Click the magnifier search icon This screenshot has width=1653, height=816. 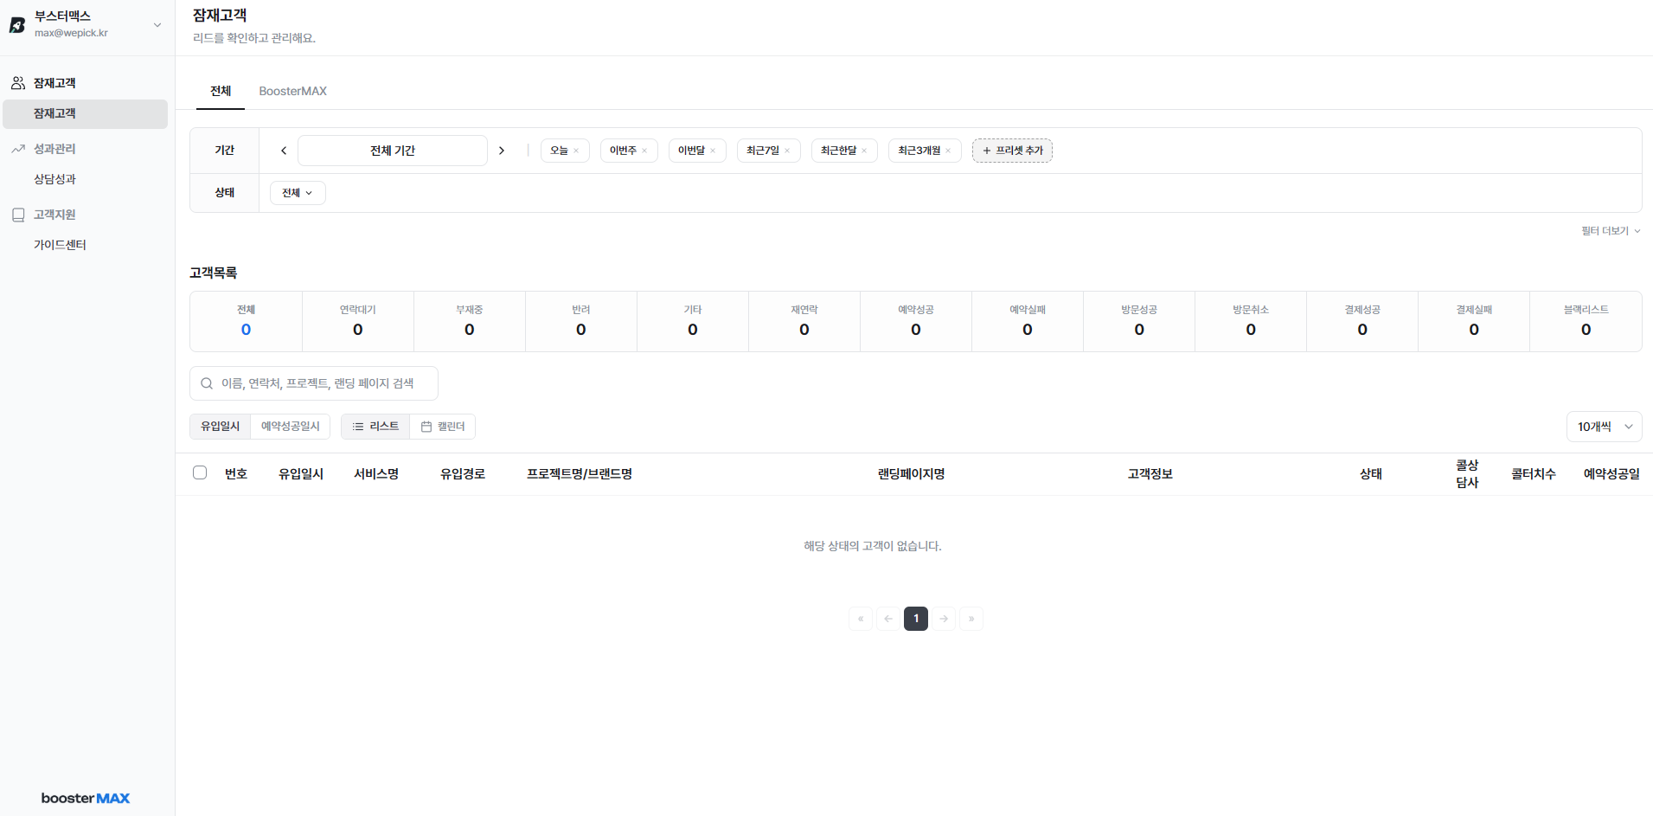(x=207, y=383)
